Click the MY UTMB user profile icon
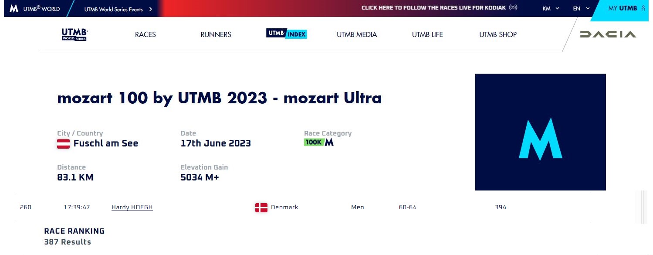653x255 pixels. (x=643, y=8)
